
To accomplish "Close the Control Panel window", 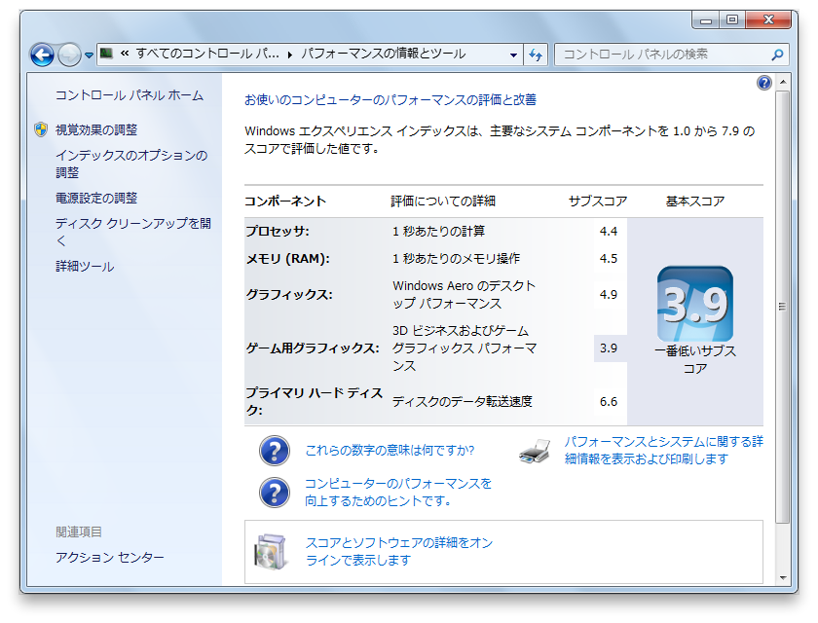I will 769,19.
